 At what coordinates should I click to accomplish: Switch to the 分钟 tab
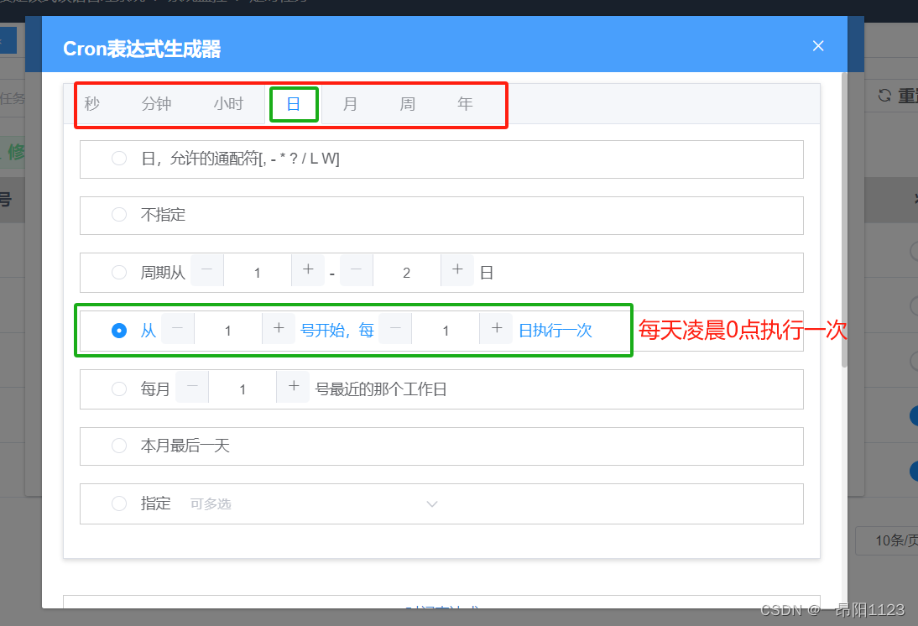156,104
